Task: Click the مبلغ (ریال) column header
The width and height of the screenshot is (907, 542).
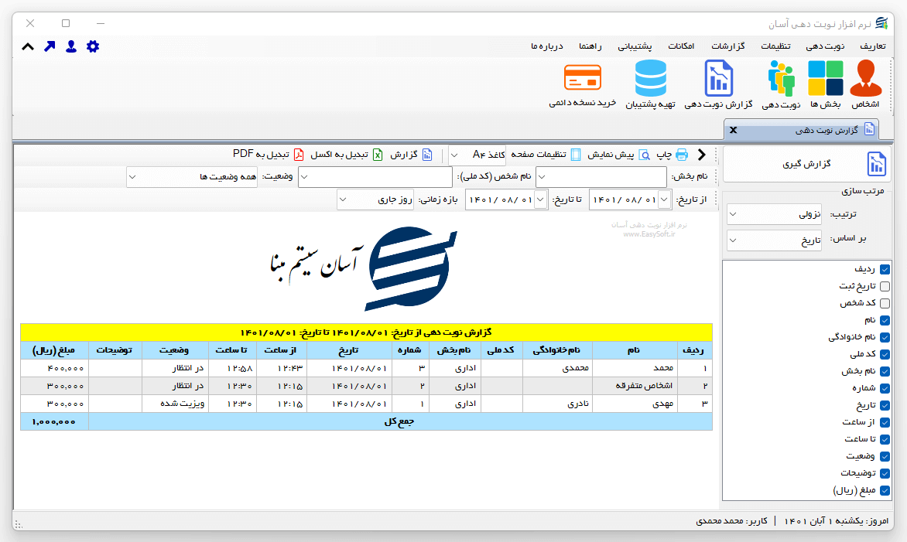Action: coord(54,350)
